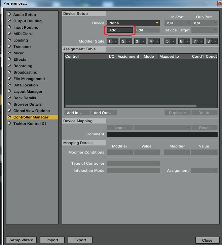Expand the Out-Port dropdown
This screenshot has width=222, height=245.
205,23
